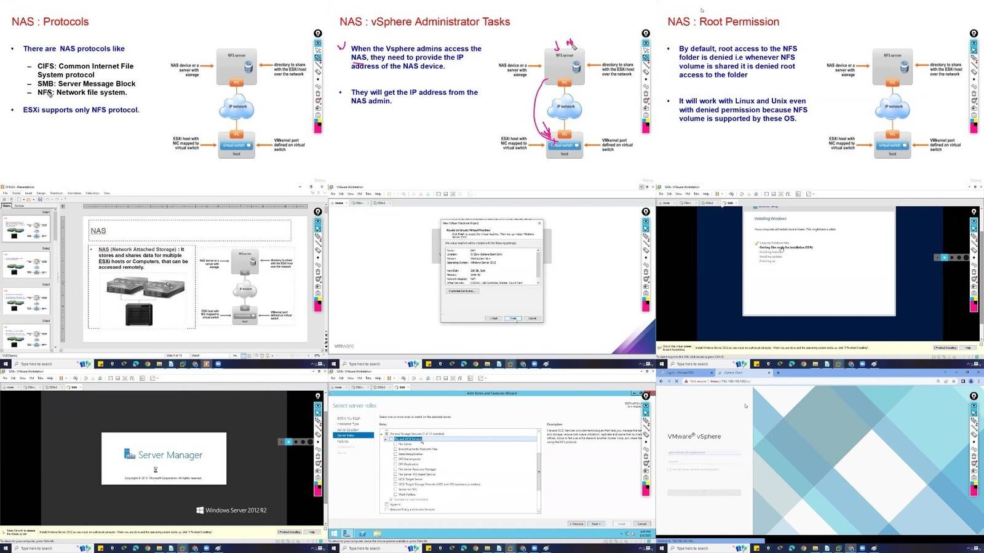Click Finish in New Virtual Machine Wizard

click(x=513, y=319)
